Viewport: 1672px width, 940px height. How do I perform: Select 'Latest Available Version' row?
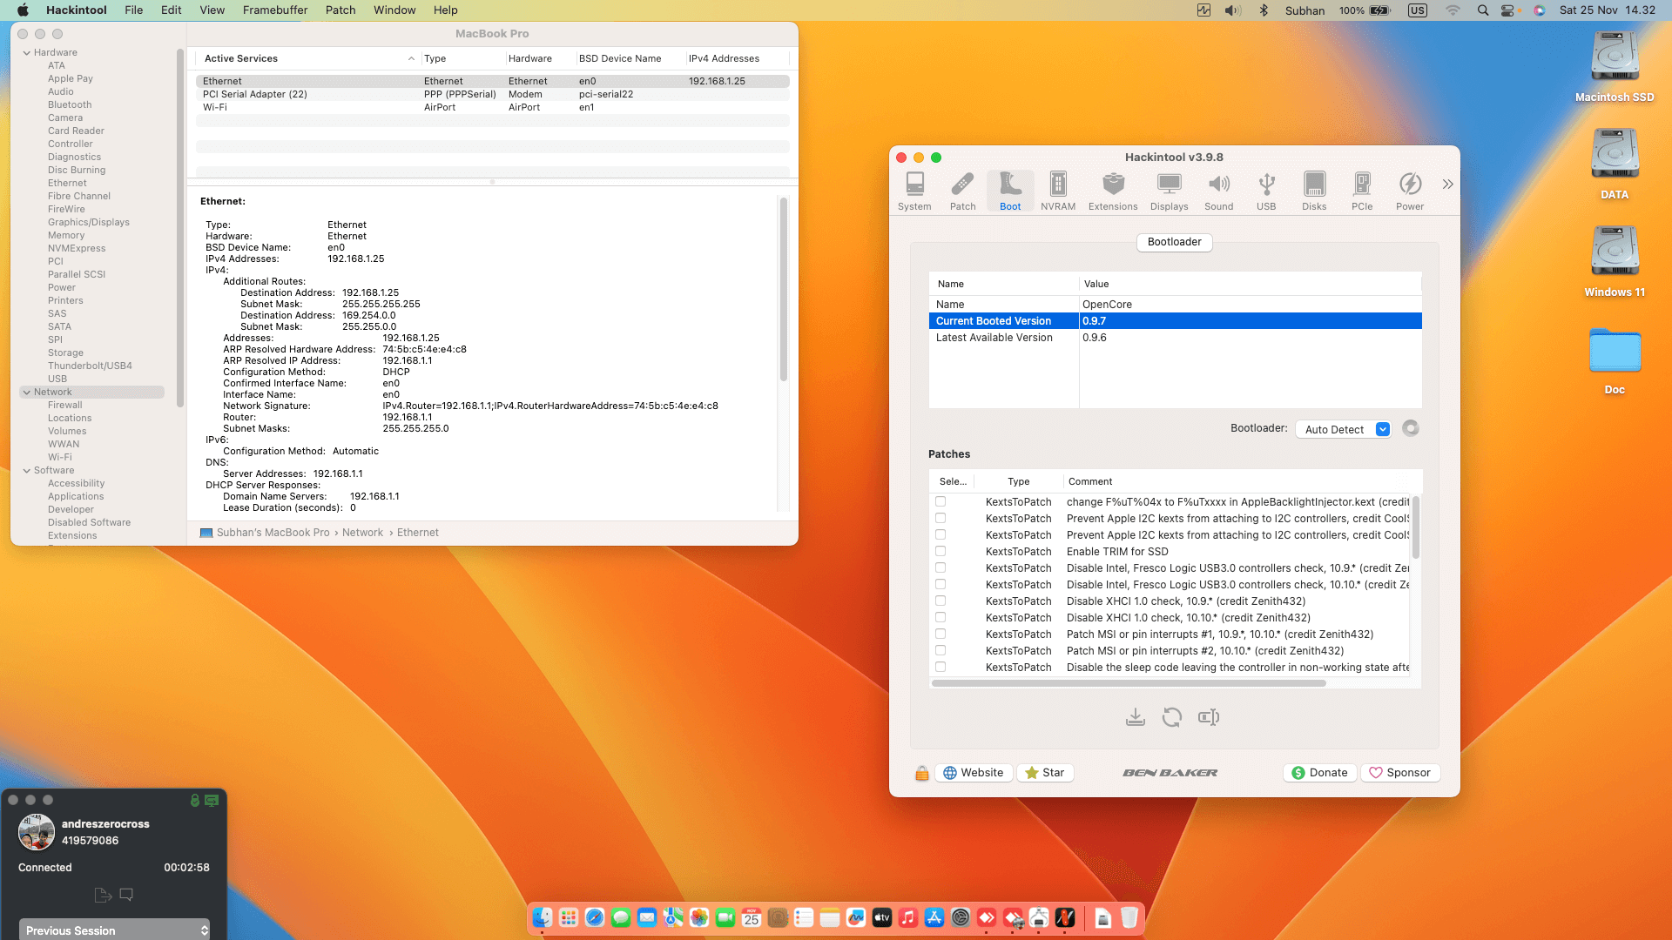pos(1175,338)
